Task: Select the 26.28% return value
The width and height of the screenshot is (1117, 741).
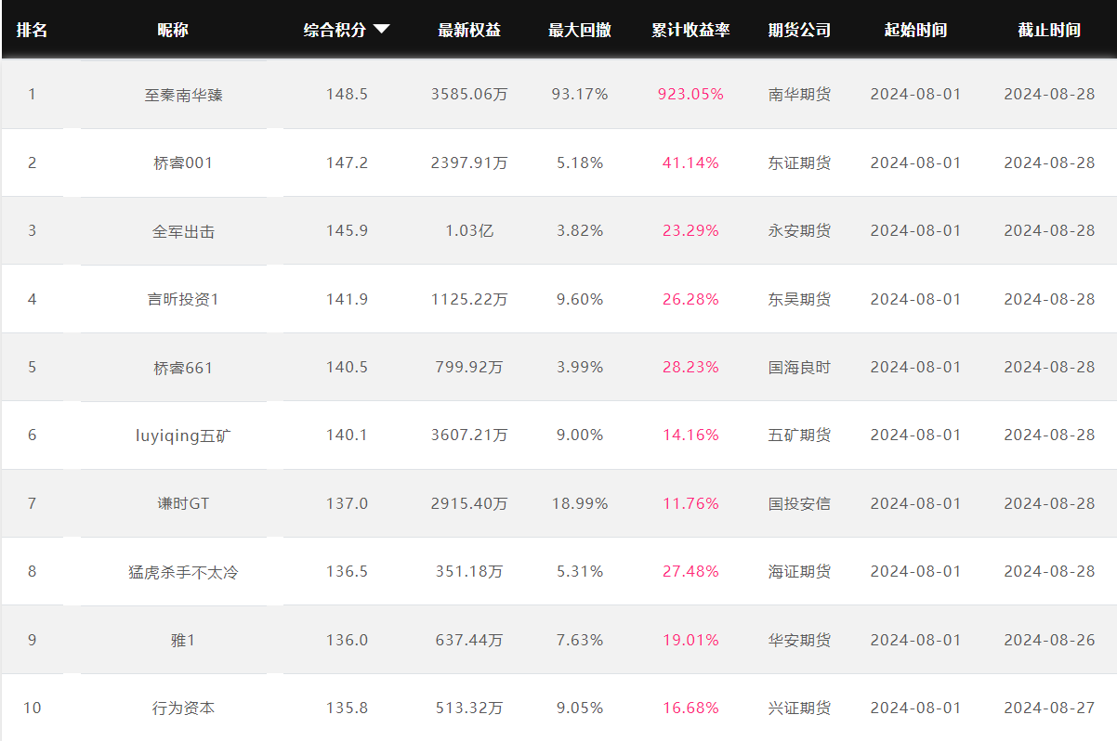Action: (x=690, y=299)
